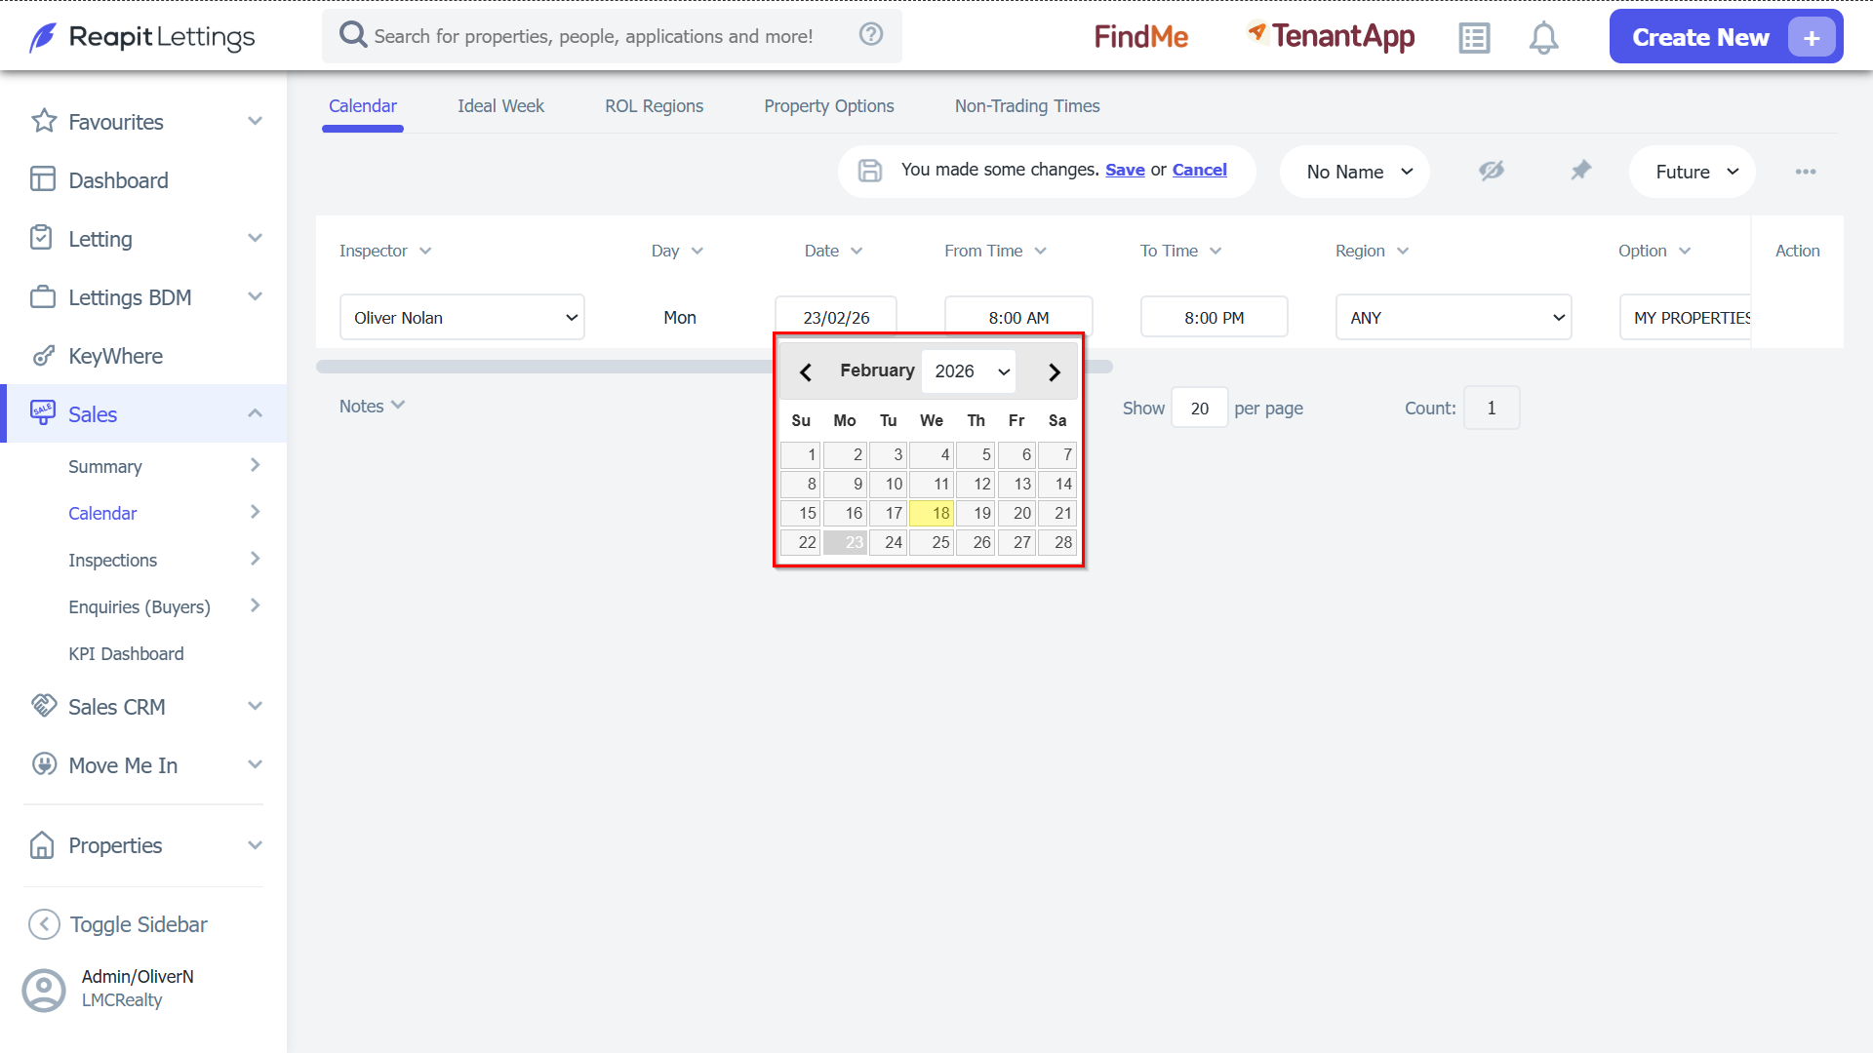Click the Toggle Sidebar arrow icon
Screen dimensions: 1873x1053
pyautogui.click(x=44, y=923)
